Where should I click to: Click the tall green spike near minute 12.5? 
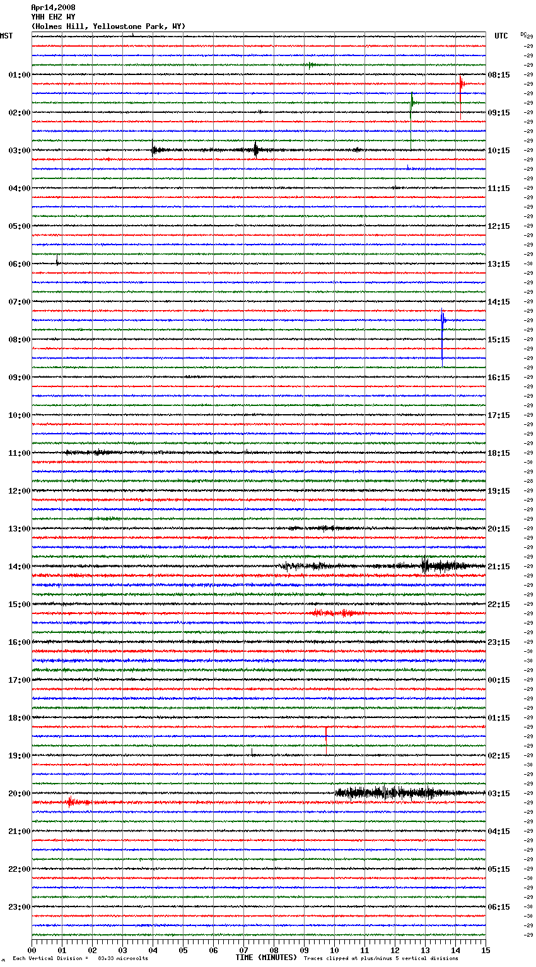point(412,120)
